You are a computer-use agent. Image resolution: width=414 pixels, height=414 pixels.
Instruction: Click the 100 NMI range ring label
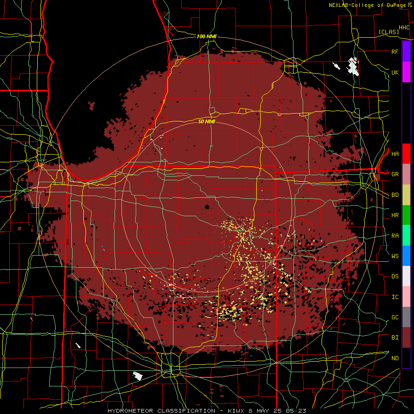207,36
